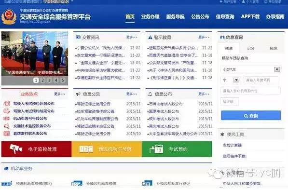Select carousel page 4 indicator

click(x=56, y=80)
